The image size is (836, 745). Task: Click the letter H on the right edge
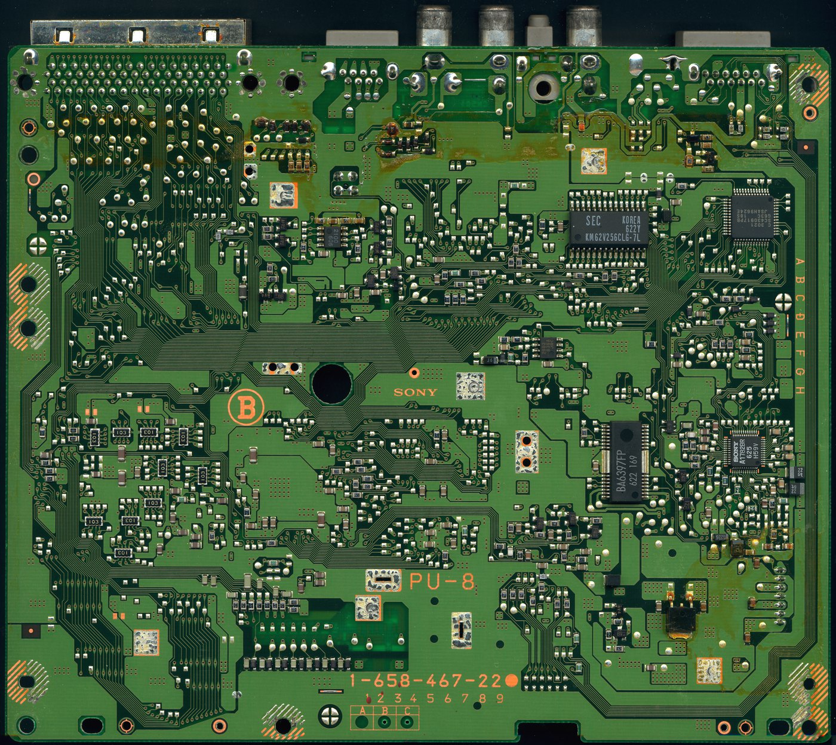800,391
